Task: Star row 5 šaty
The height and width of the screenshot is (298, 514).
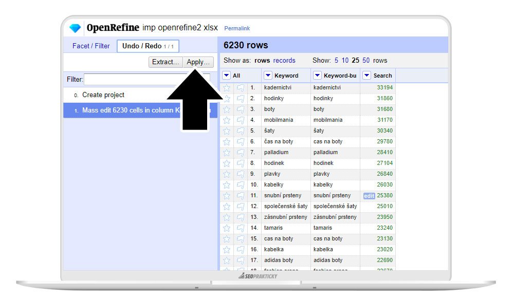Action: (x=227, y=131)
